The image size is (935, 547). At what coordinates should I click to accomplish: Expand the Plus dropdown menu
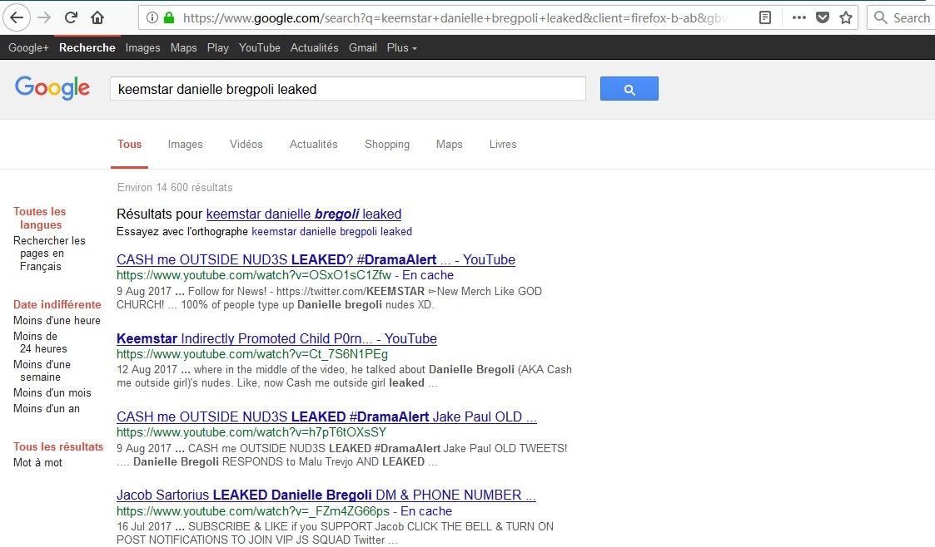pyautogui.click(x=401, y=47)
